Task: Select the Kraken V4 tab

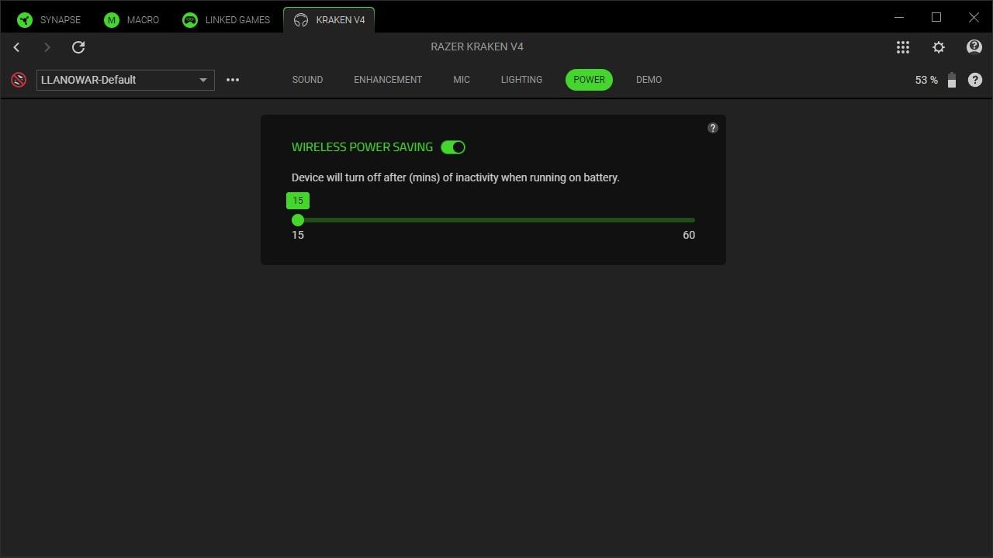Action: (330, 20)
